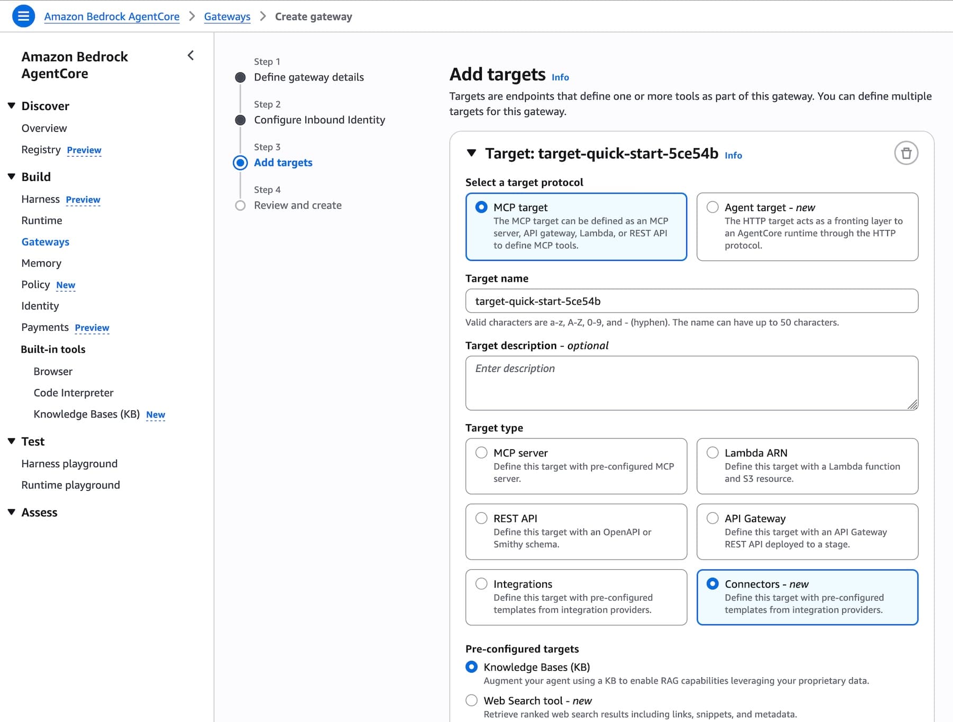Select Web Search tool pre-configured target

tap(471, 700)
